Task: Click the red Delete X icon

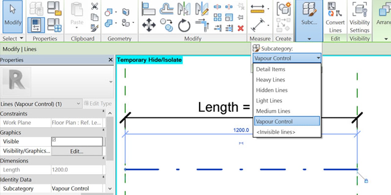Action: (241, 28)
